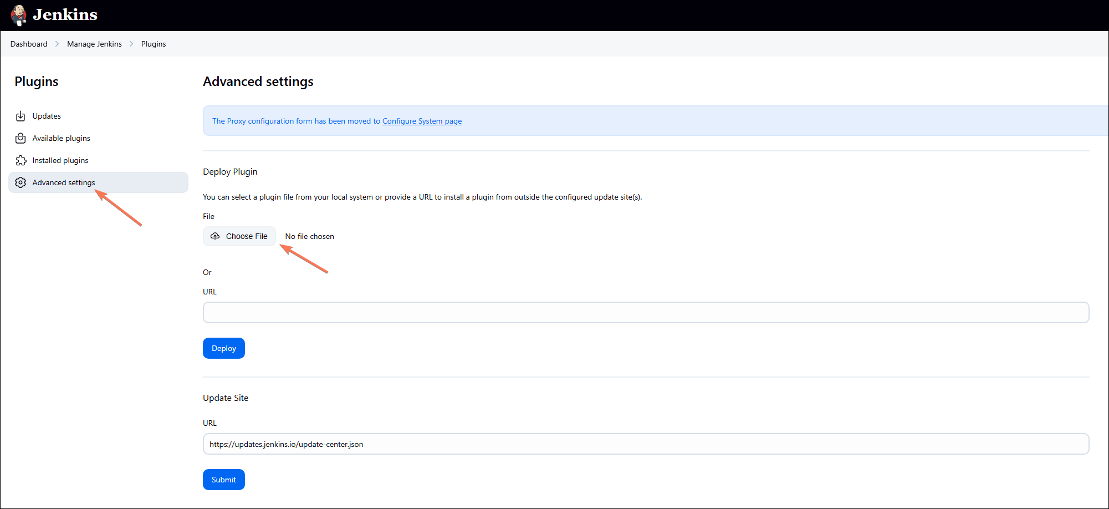The width and height of the screenshot is (1109, 509).
Task: Click the Advanced settings gear icon
Action: [x=21, y=182]
